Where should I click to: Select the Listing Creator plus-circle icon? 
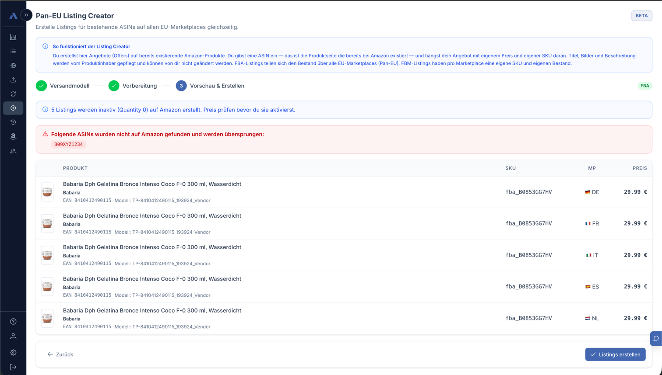point(13,108)
